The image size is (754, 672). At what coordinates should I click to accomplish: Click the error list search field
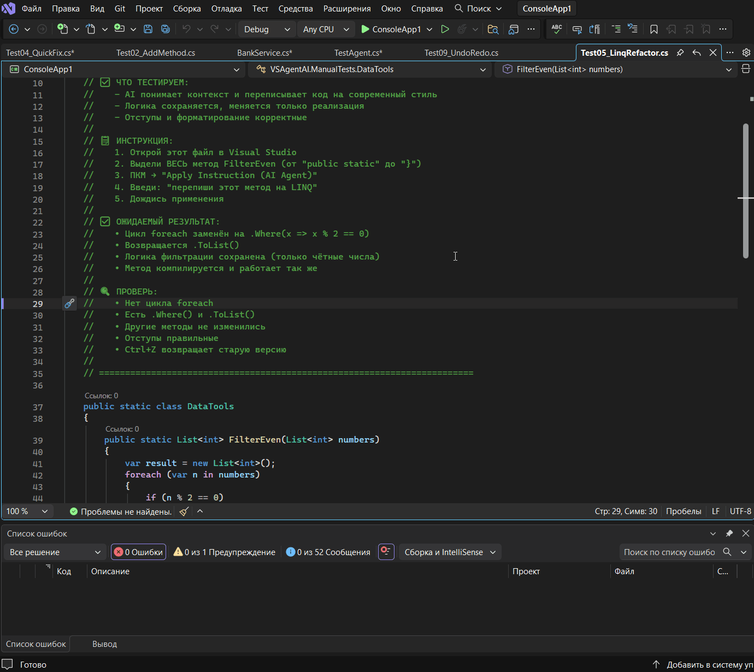tap(669, 552)
